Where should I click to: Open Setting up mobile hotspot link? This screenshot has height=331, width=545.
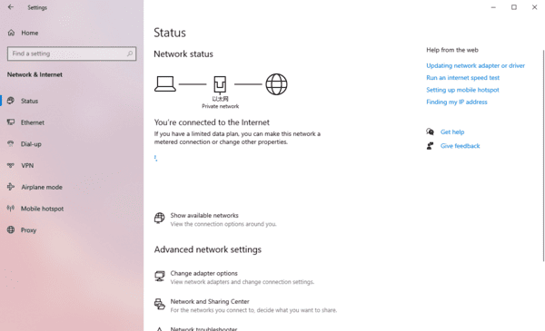(x=462, y=90)
